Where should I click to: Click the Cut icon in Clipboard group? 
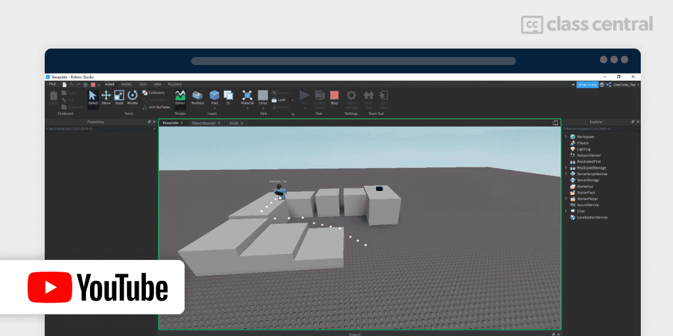pos(64,100)
